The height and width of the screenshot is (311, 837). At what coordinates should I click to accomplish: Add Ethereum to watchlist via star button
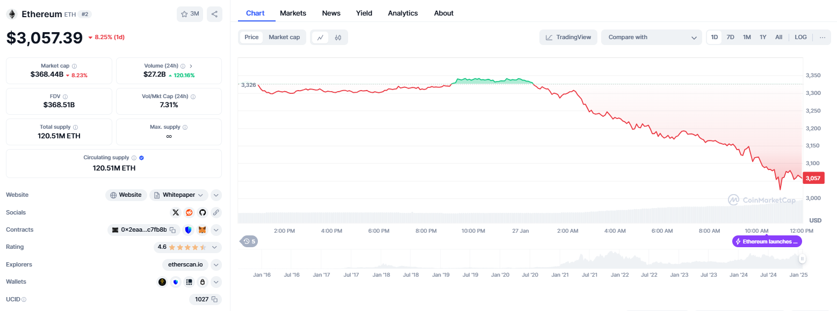coord(190,14)
